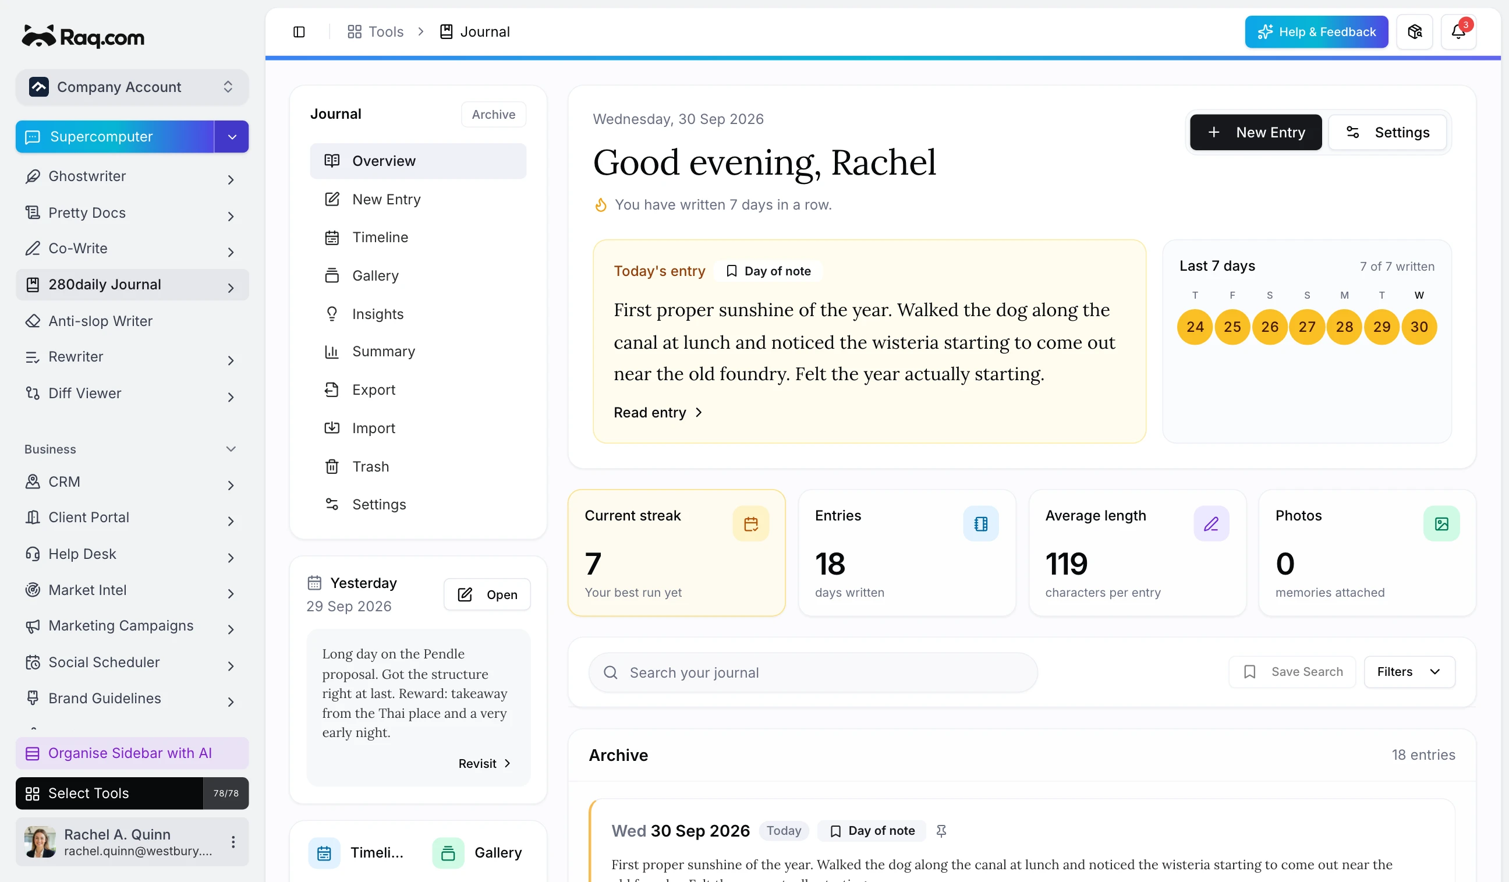This screenshot has height=882, width=1509.
Task: Open the Supercomputer dropdown arrow
Action: pyautogui.click(x=232, y=137)
